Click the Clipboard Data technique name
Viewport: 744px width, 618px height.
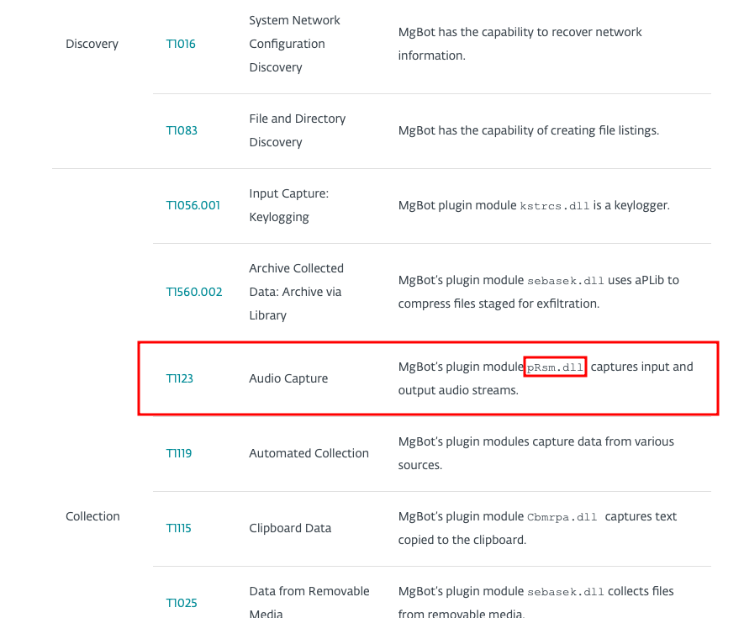click(x=290, y=528)
